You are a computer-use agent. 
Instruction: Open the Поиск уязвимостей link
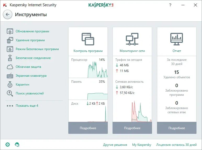30,93
